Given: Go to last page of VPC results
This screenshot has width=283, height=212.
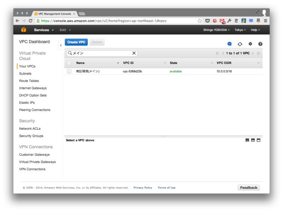Looking at the screenshot, I should pos(258,53).
